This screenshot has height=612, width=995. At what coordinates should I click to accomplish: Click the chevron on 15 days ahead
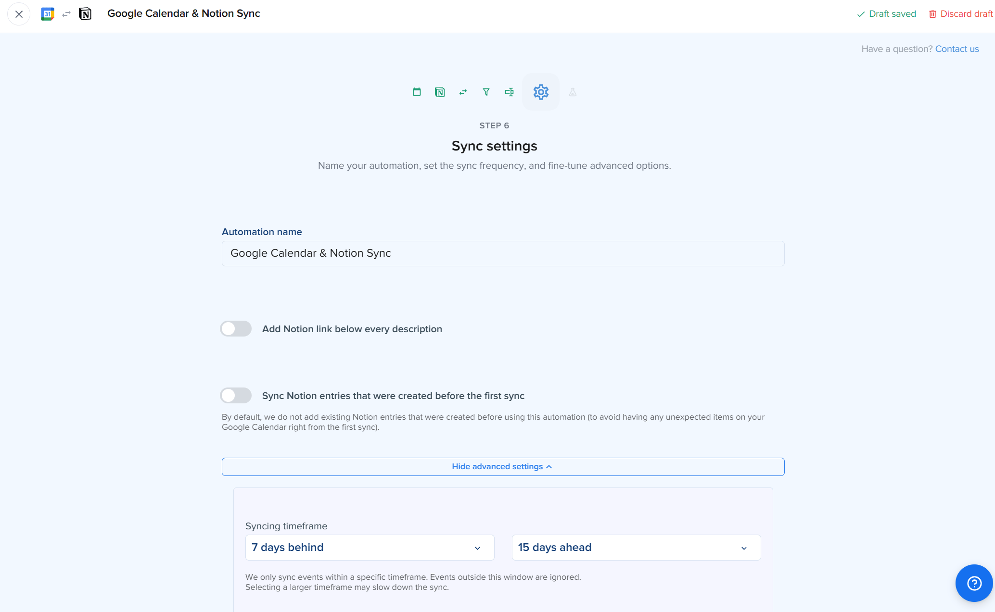point(744,548)
